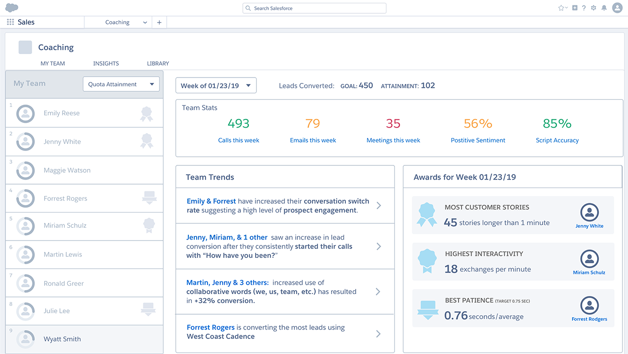Open the Calls this week link
The width and height of the screenshot is (628, 354).
(238, 140)
